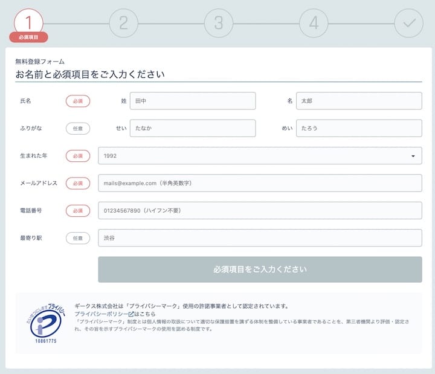This screenshot has height=374, width=435.
Task: Click the 必須 badge beside 氏名
Action: click(x=78, y=101)
